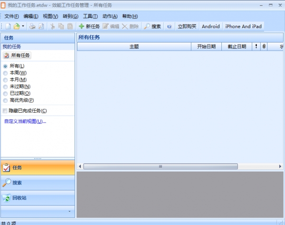Click the blue help question icon
The width and height of the screenshot is (285, 225).
click(x=169, y=27)
